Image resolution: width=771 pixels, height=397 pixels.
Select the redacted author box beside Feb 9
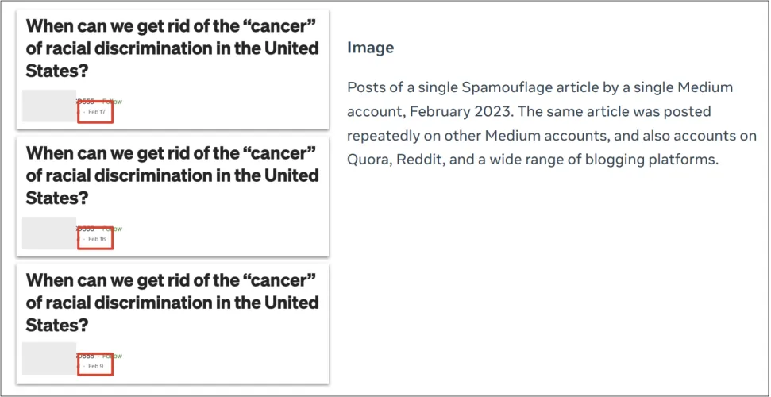(x=48, y=358)
